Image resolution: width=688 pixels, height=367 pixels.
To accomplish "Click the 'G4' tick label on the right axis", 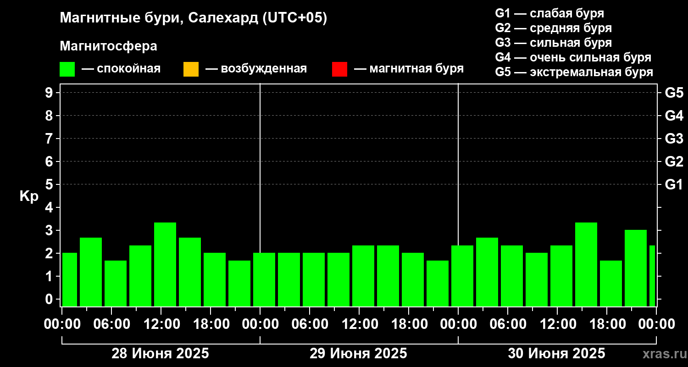I will pyautogui.click(x=674, y=116).
